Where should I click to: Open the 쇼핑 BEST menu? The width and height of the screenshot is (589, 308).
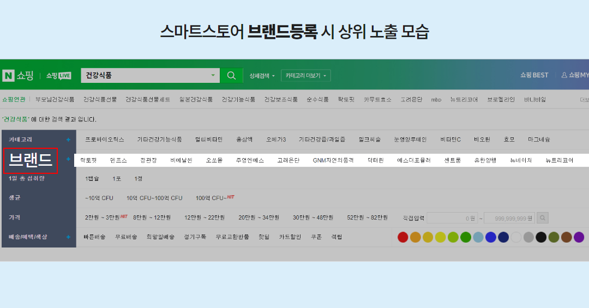(x=534, y=75)
